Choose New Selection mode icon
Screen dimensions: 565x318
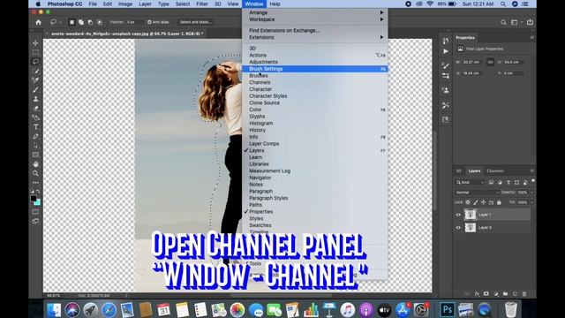click(72, 22)
